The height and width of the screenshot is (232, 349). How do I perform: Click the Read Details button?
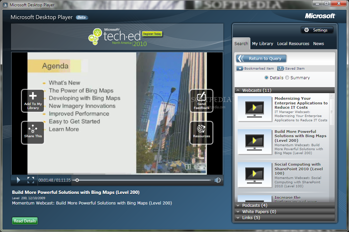click(x=25, y=221)
